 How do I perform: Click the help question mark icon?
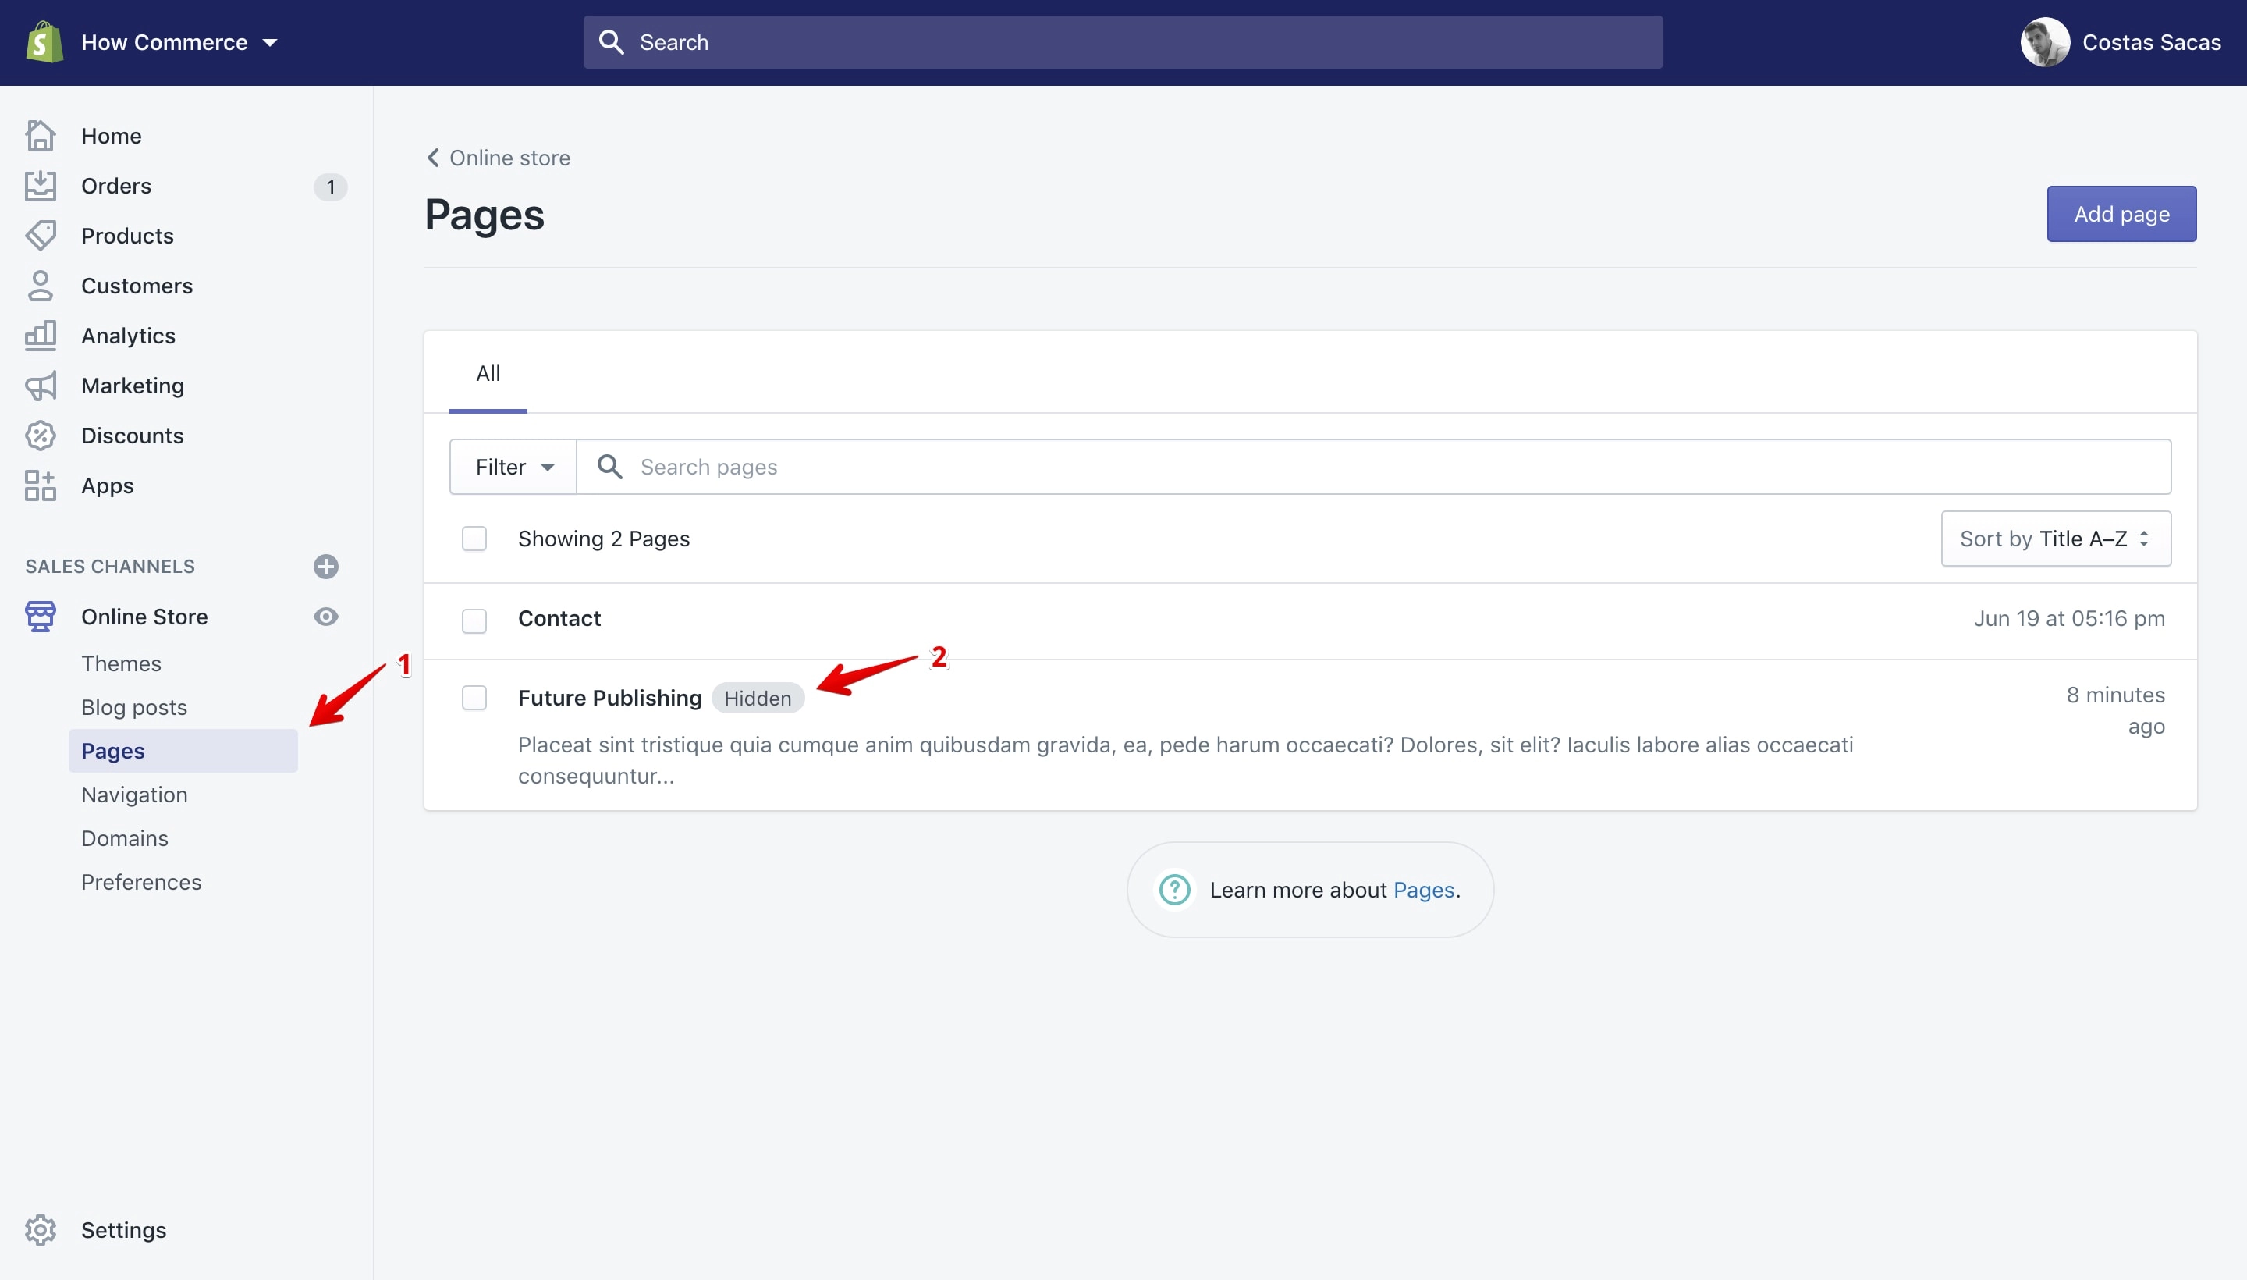[1175, 890]
